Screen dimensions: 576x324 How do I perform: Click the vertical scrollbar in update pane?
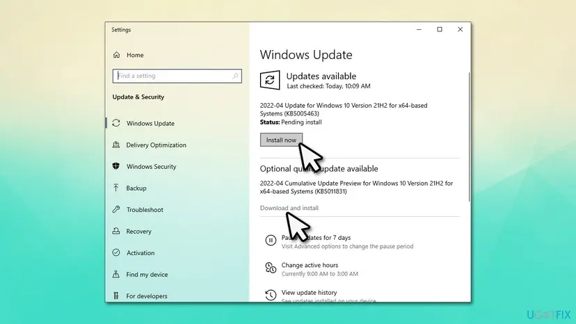[x=469, y=137]
